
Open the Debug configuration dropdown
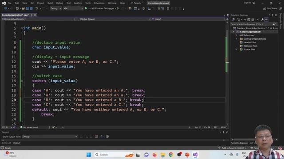(x=55, y=8)
